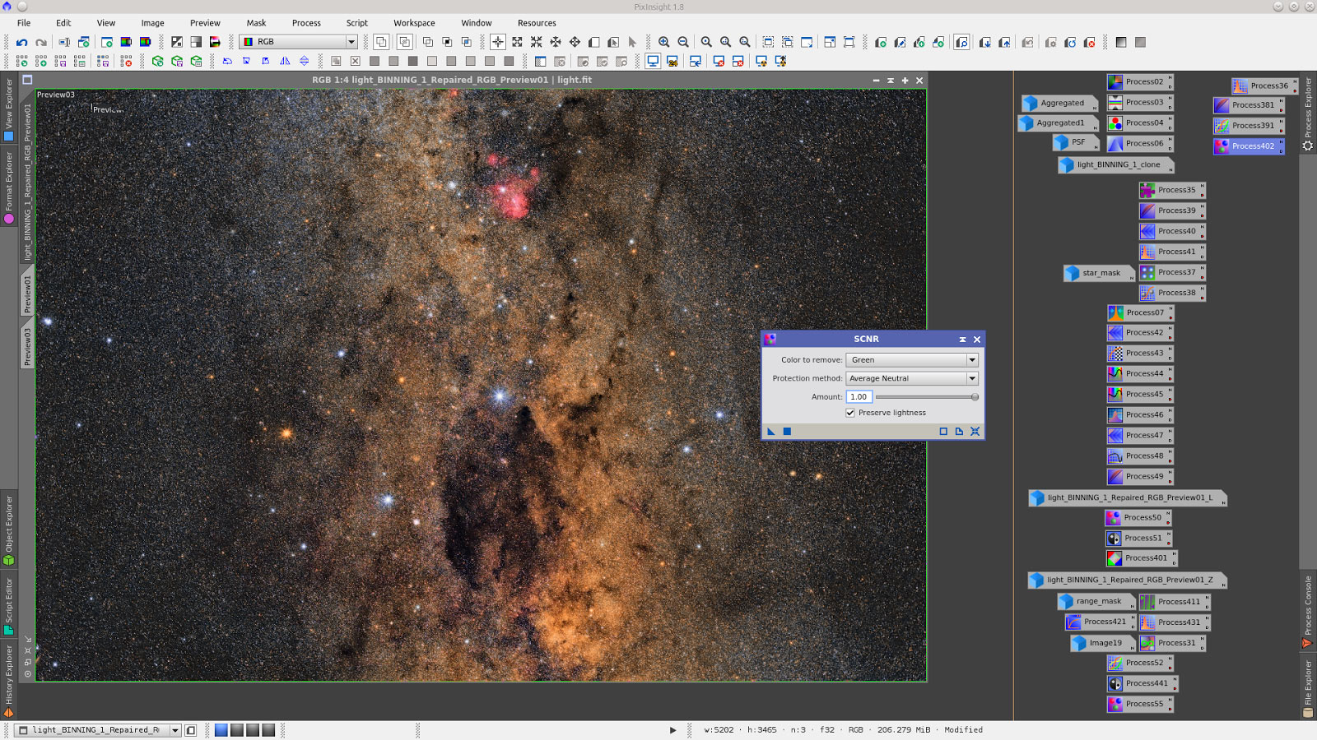
Task: Toggle the fourth workspace square in status bar
Action: click(268, 730)
